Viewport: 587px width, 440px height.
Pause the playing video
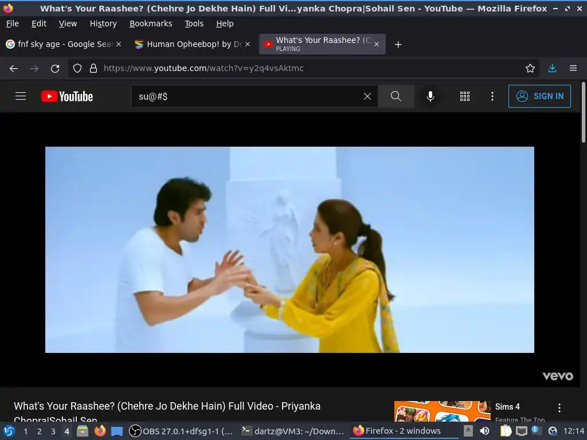point(289,250)
